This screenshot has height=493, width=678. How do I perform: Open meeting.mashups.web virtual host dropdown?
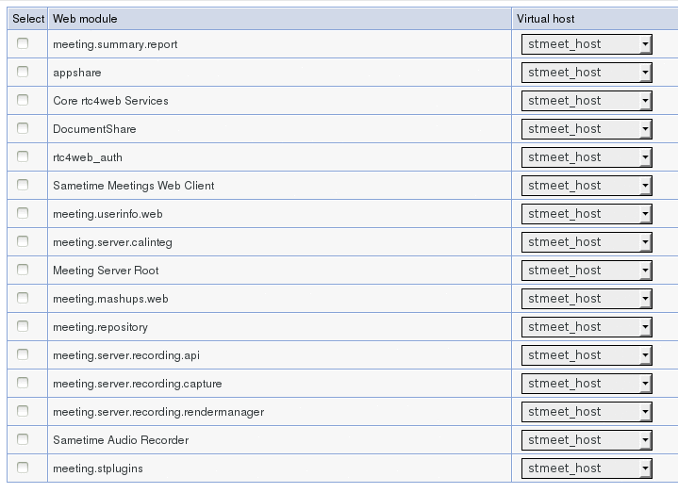tap(587, 299)
